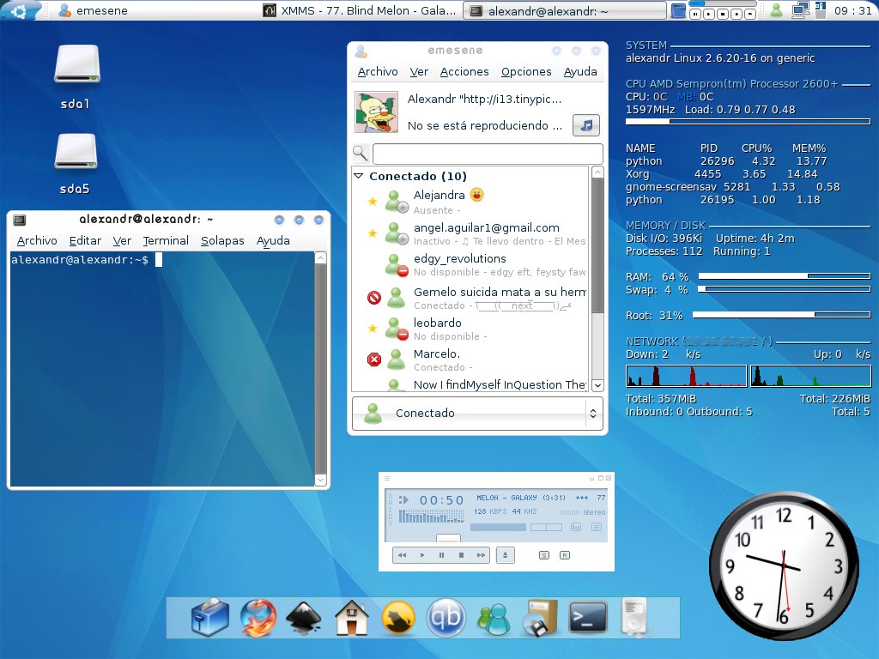Click Krusty avatar picture in emesene
879x659 pixels.
(376, 112)
